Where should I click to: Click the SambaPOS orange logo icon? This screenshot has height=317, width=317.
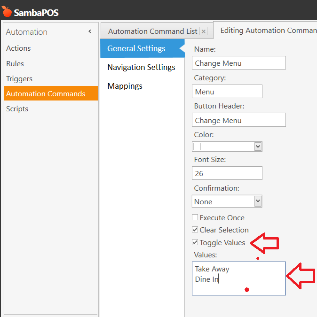(7, 11)
